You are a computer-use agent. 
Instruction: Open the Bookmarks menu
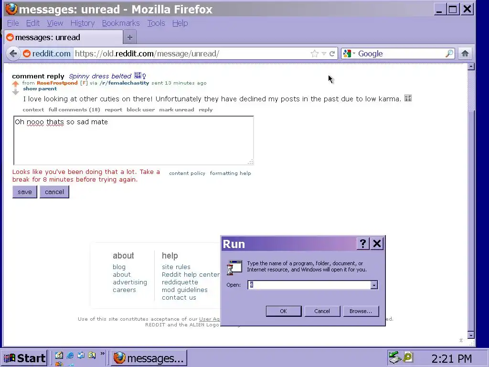point(121,23)
